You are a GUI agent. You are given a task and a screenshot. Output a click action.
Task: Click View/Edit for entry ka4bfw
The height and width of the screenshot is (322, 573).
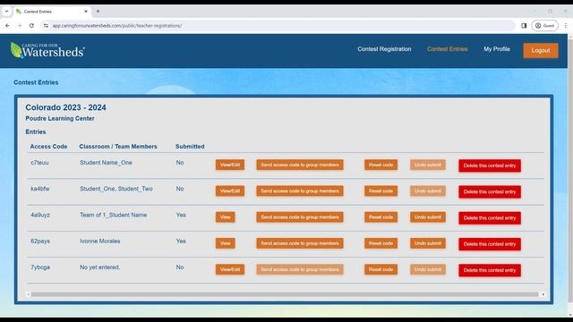(230, 191)
